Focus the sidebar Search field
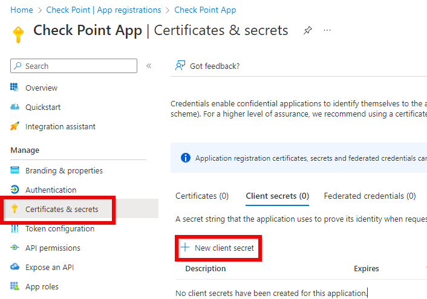Viewport: 427px width, 299px height. pyautogui.click(x=74, y=66)
